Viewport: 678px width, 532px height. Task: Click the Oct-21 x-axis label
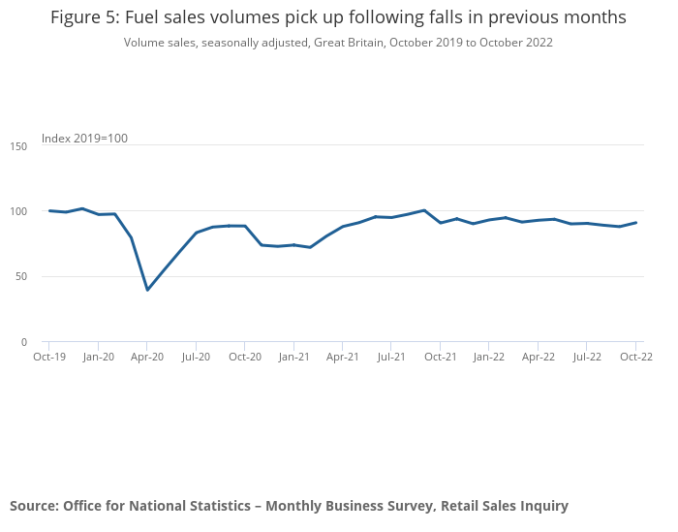(x=441, y=357)
